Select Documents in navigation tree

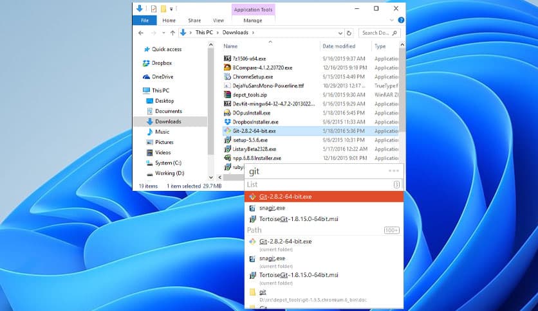click(169, 111)
